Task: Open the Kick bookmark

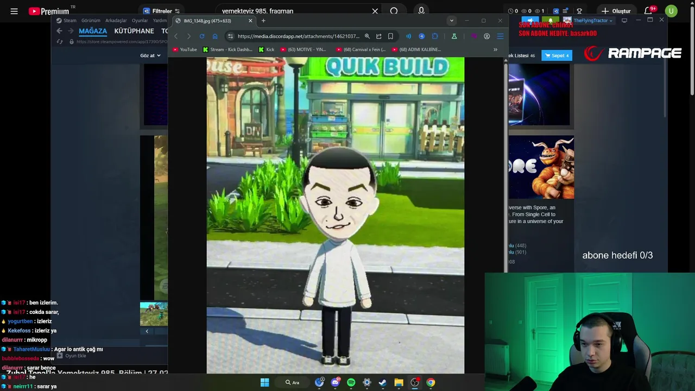Action: pos(266,49)
